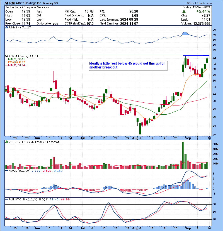Click the 80 level label on stochastic axis
Viewport: 223px width, 231px height.
[214, 204]
